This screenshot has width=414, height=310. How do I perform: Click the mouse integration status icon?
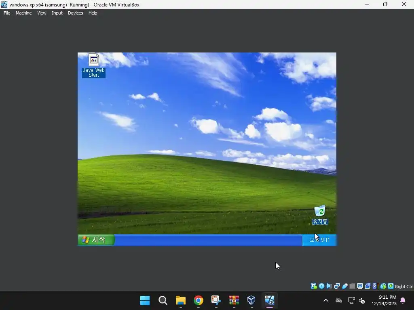(x=383, y=286)
